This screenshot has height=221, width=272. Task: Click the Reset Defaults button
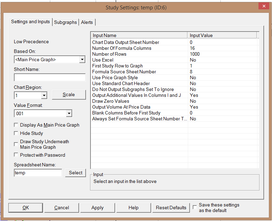[171, 208]
